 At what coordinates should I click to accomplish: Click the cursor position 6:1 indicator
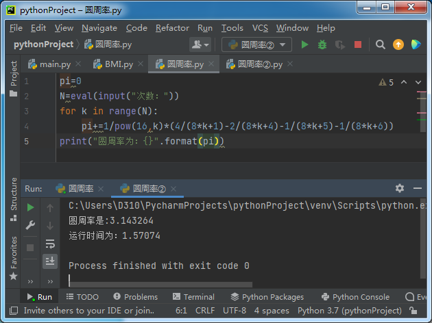pos(181,311)
